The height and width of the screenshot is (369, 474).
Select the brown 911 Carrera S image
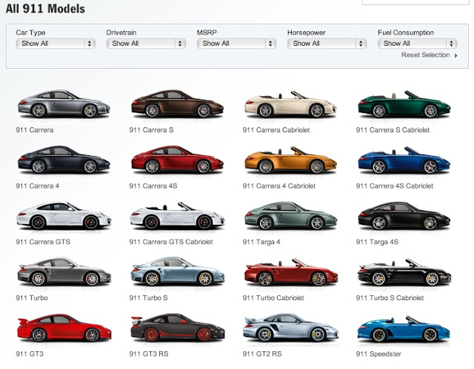tap(177, 104)
